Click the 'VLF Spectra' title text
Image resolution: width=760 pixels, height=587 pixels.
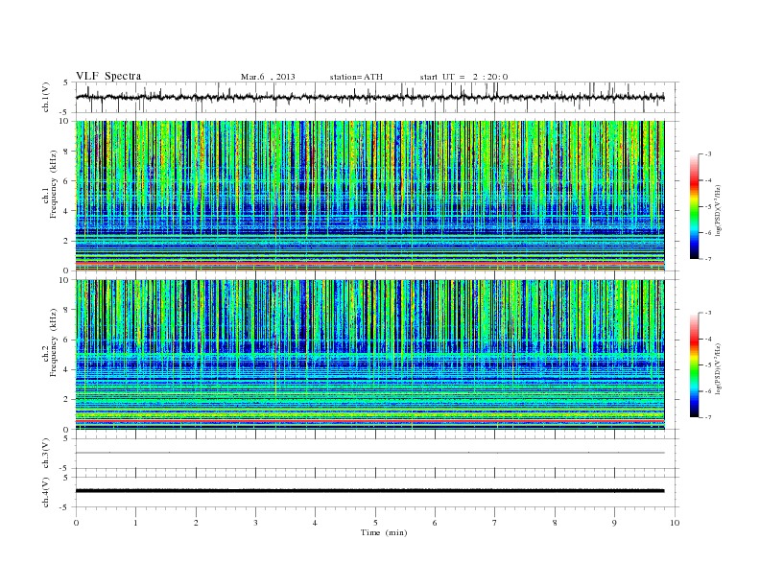point(108,76)
